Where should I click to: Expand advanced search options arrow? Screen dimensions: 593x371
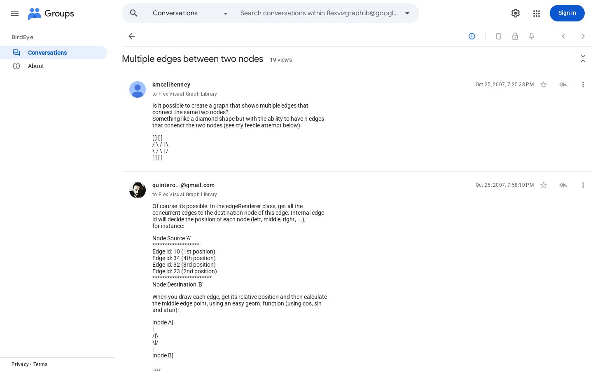click(407, 13)
